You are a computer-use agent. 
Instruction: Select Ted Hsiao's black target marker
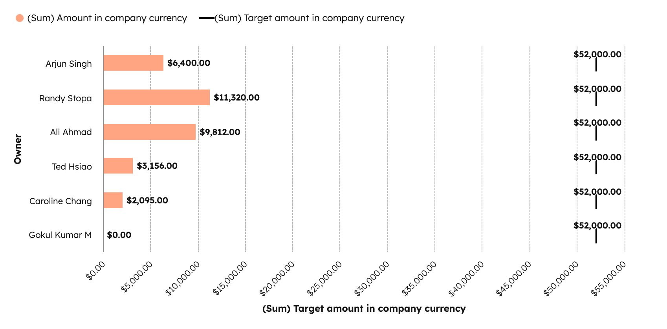pos(596,167)
